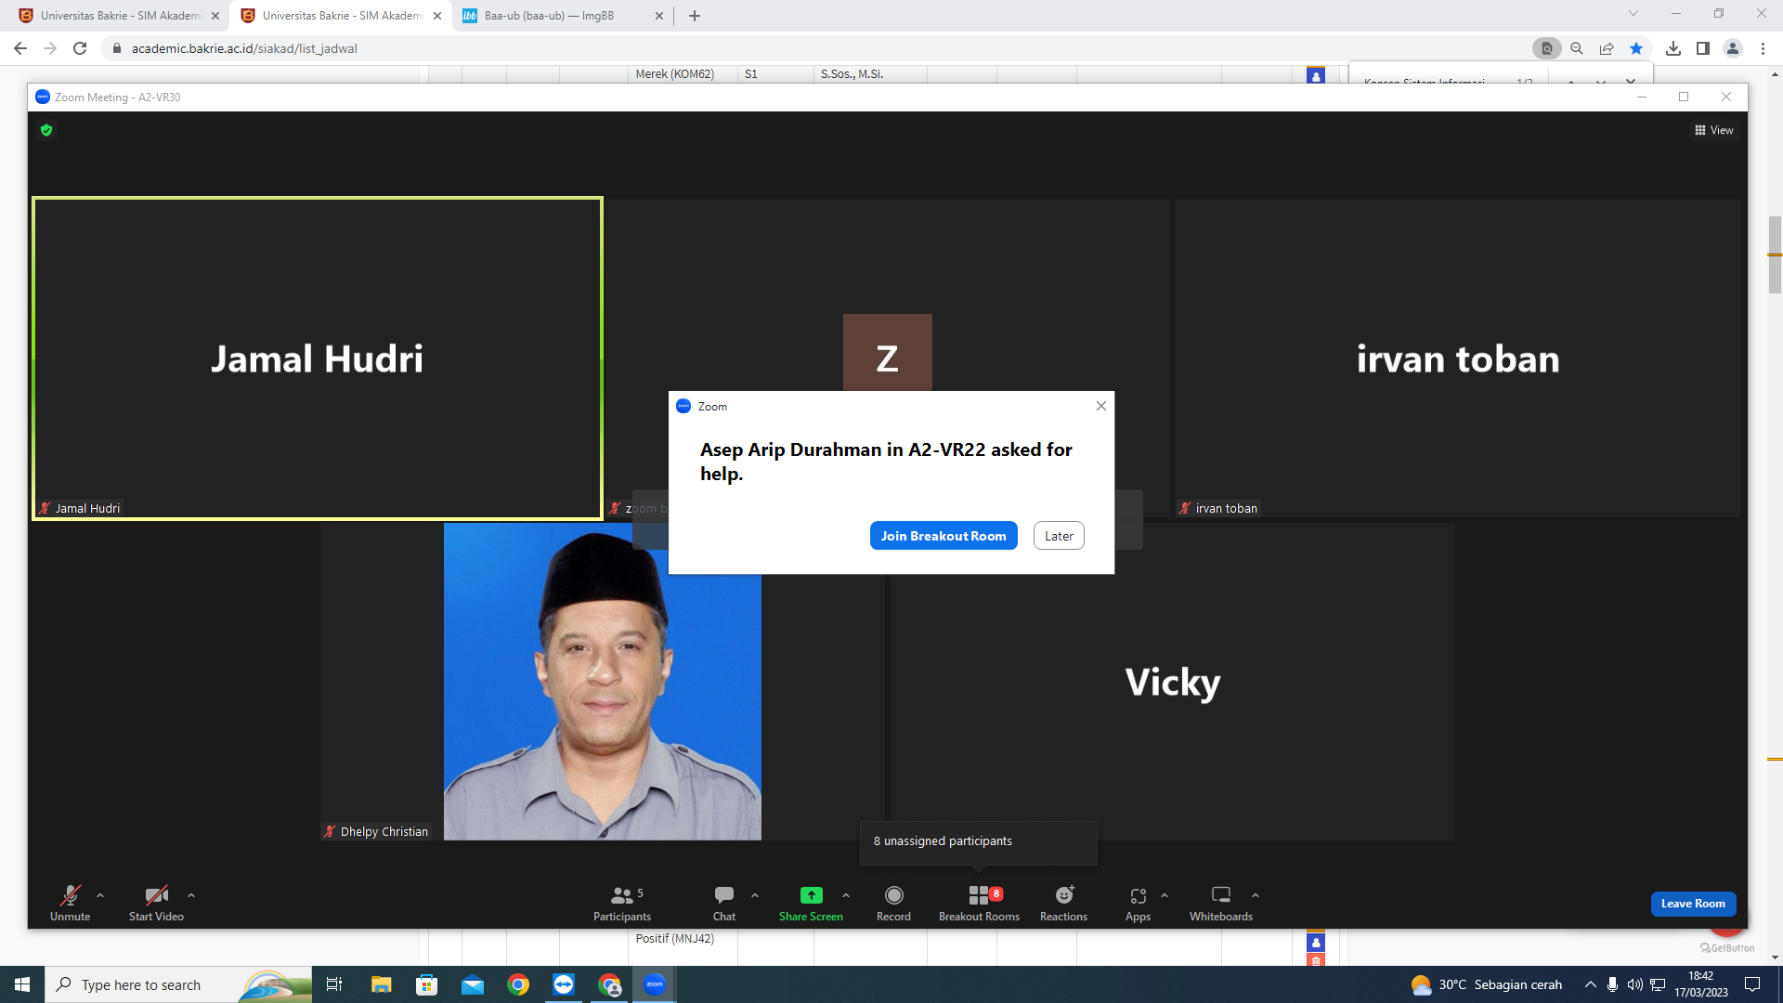Screen dimensions: 1783x1003
Task: Open audio options arrow beside Unmute
Action: point(100,895)
